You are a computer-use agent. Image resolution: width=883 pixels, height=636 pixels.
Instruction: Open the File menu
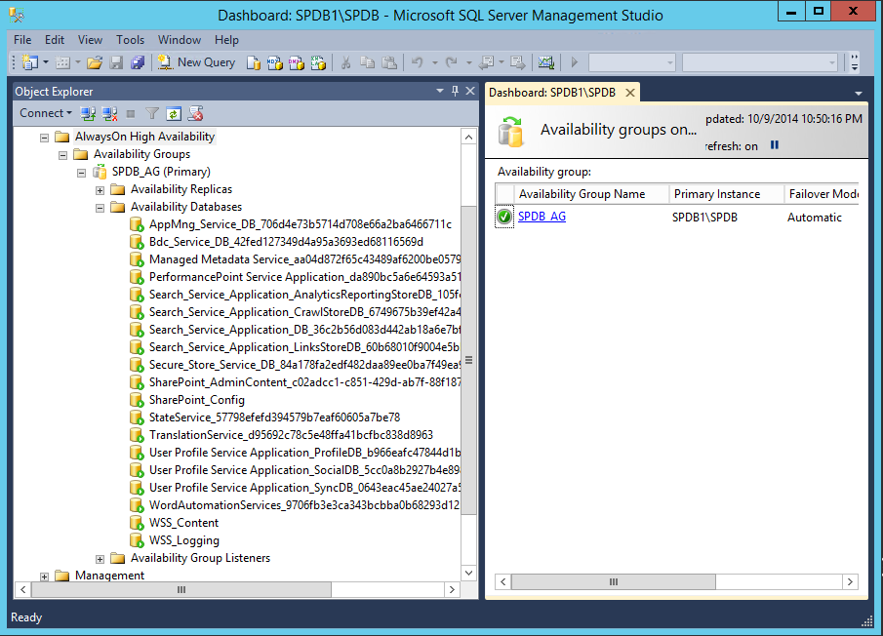pyautogui.click(x=22, y=40)
